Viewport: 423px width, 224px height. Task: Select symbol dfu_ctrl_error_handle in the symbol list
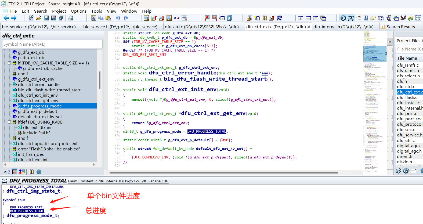(39, 84)
